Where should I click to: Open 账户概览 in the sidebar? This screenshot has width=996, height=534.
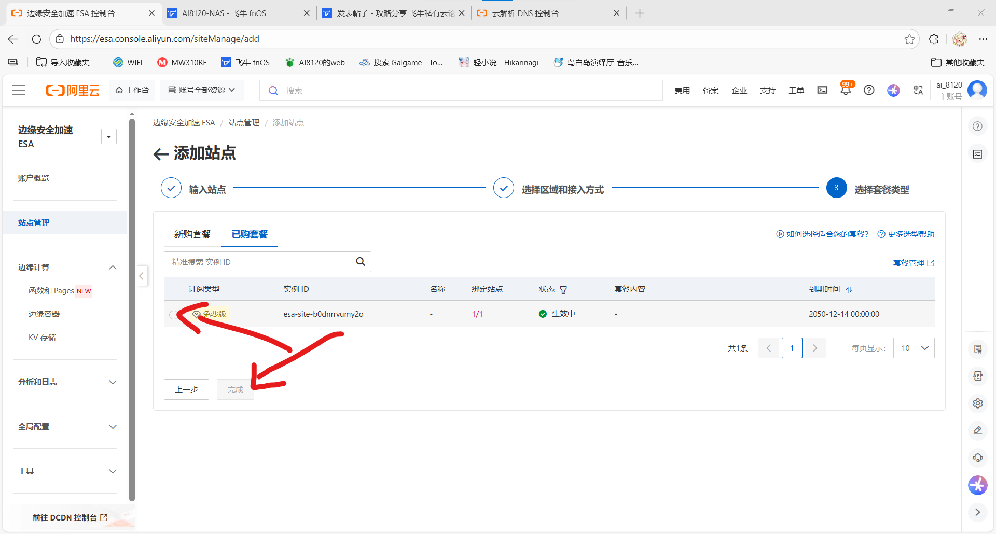coord(34,178)
